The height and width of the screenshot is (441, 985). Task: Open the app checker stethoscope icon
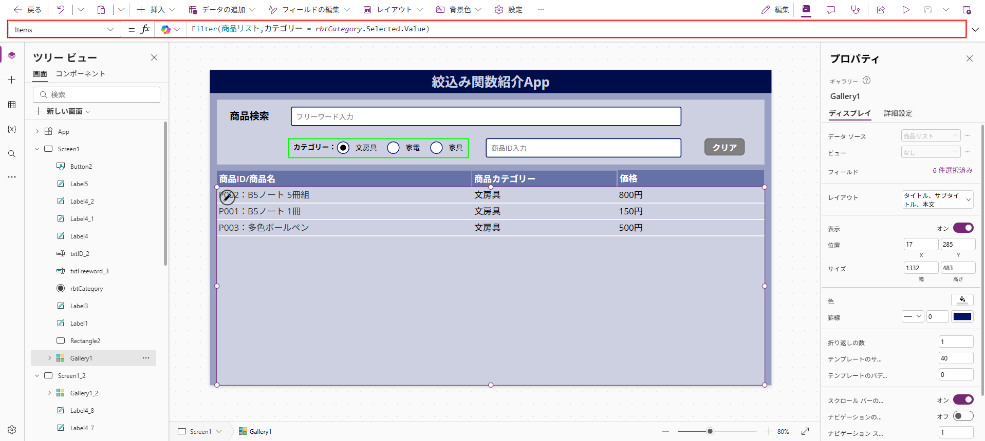coord(855,10)
